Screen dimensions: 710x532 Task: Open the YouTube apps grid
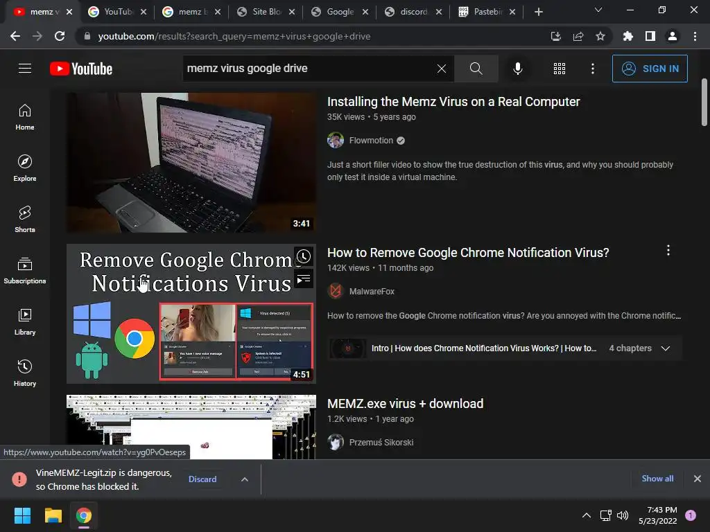[x=560, y=69]
